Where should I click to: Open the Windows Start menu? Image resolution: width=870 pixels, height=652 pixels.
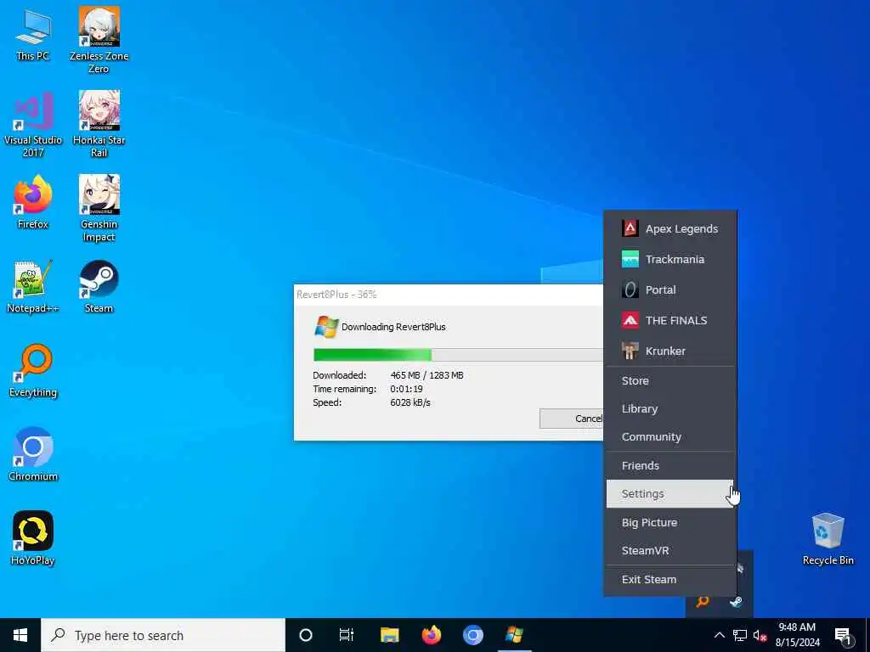[20, 635]
